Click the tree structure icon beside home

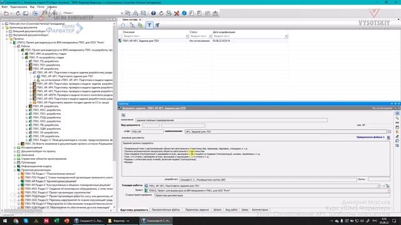point(132,25)
